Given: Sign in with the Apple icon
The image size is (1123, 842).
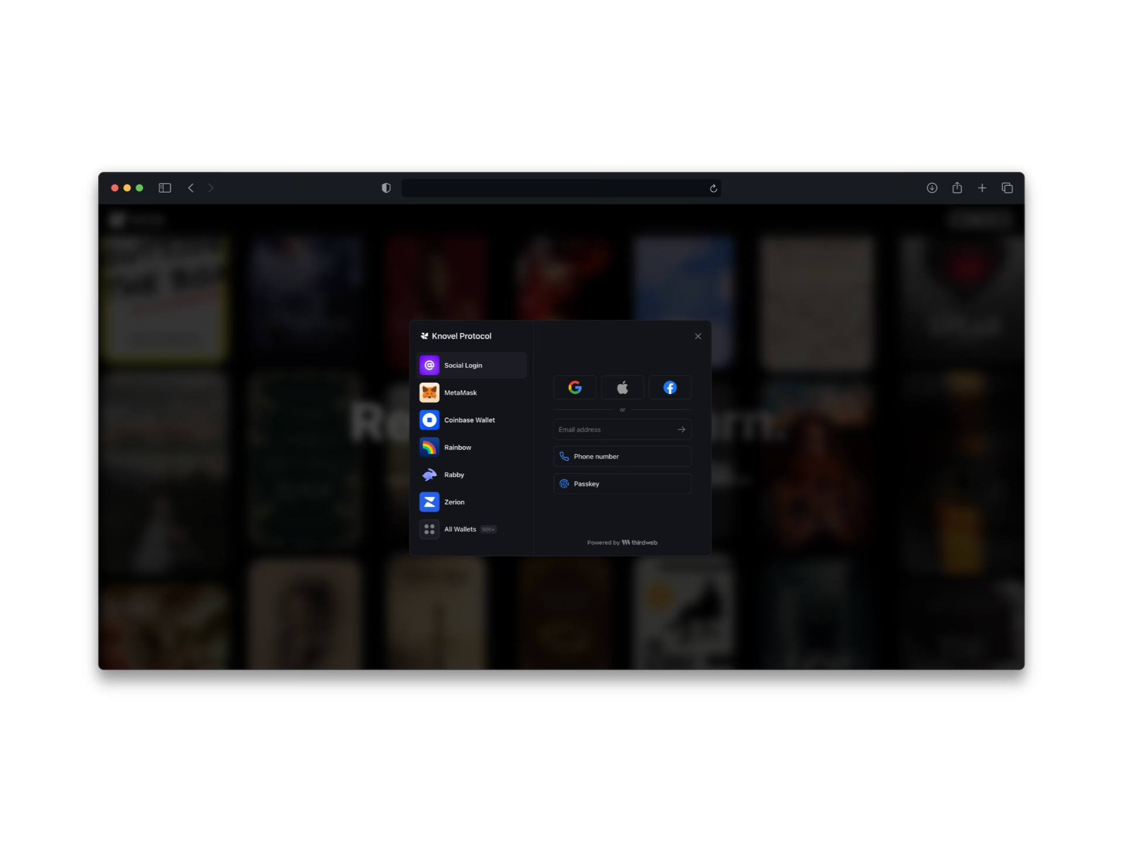Looking at the screenshot, I should tap(622, 387).
